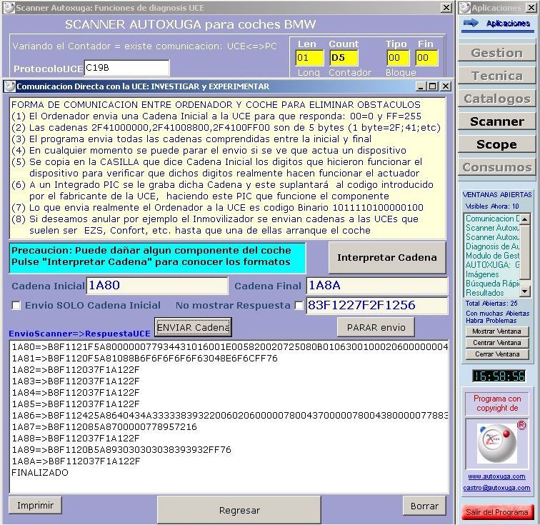Select 'Comunicacion D' in open windows list
The width and height of the screenshot is (540, 525).
492,219
